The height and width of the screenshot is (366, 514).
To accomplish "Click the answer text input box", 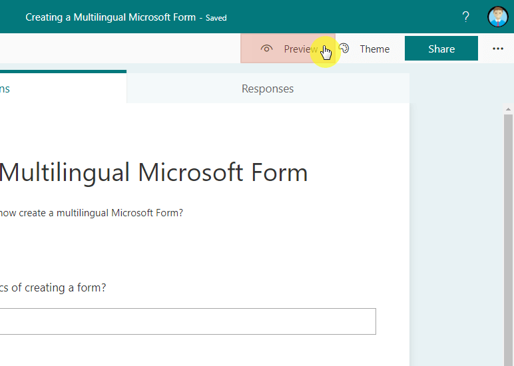I will [188, 321].
